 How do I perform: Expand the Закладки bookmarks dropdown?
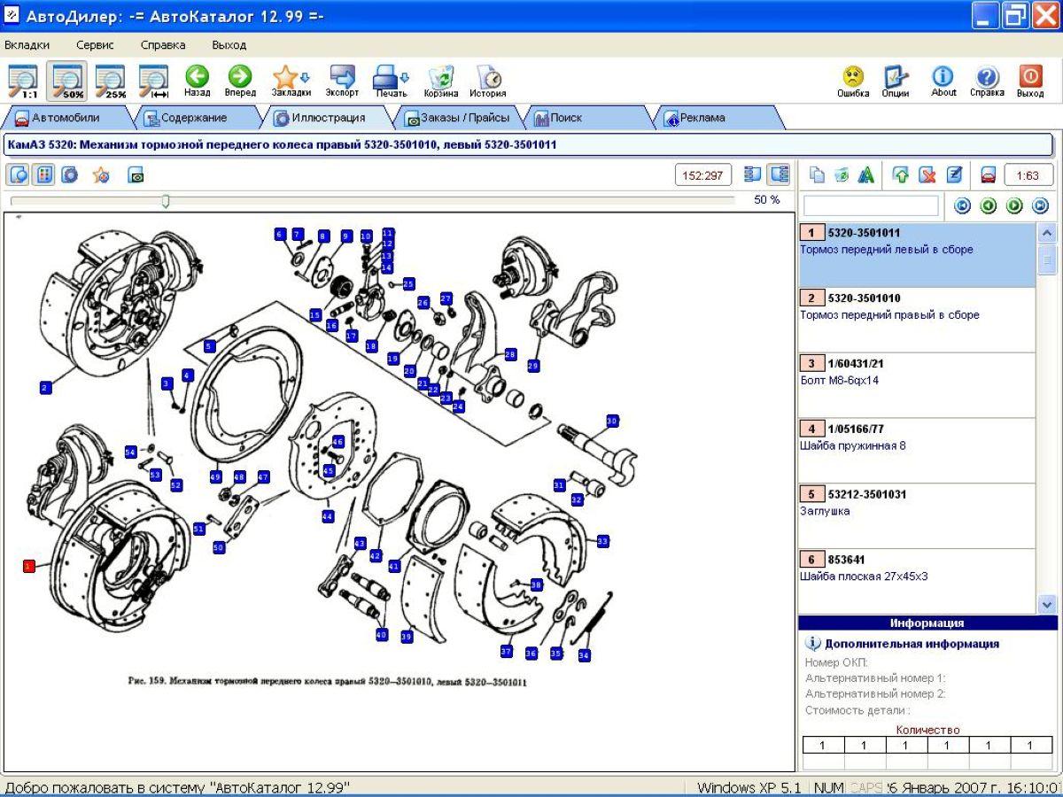[306, 78]
